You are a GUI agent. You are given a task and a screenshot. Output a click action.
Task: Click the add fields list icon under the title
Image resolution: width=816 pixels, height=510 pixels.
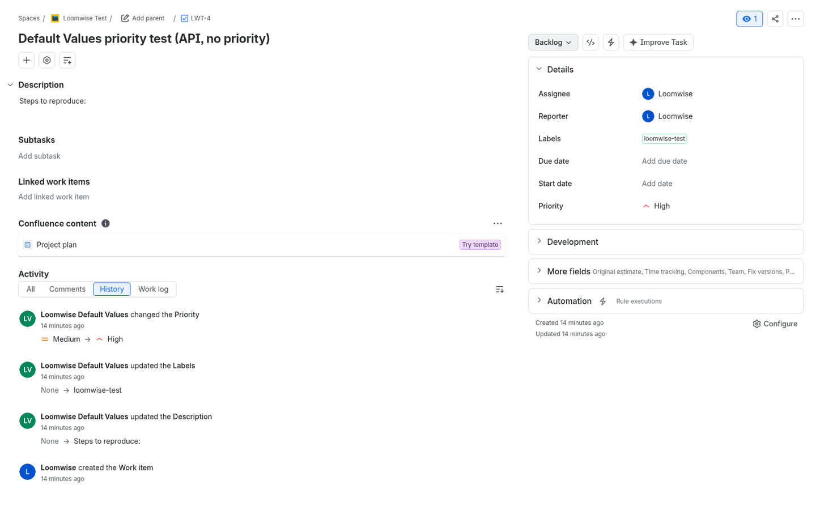point(67,60)
